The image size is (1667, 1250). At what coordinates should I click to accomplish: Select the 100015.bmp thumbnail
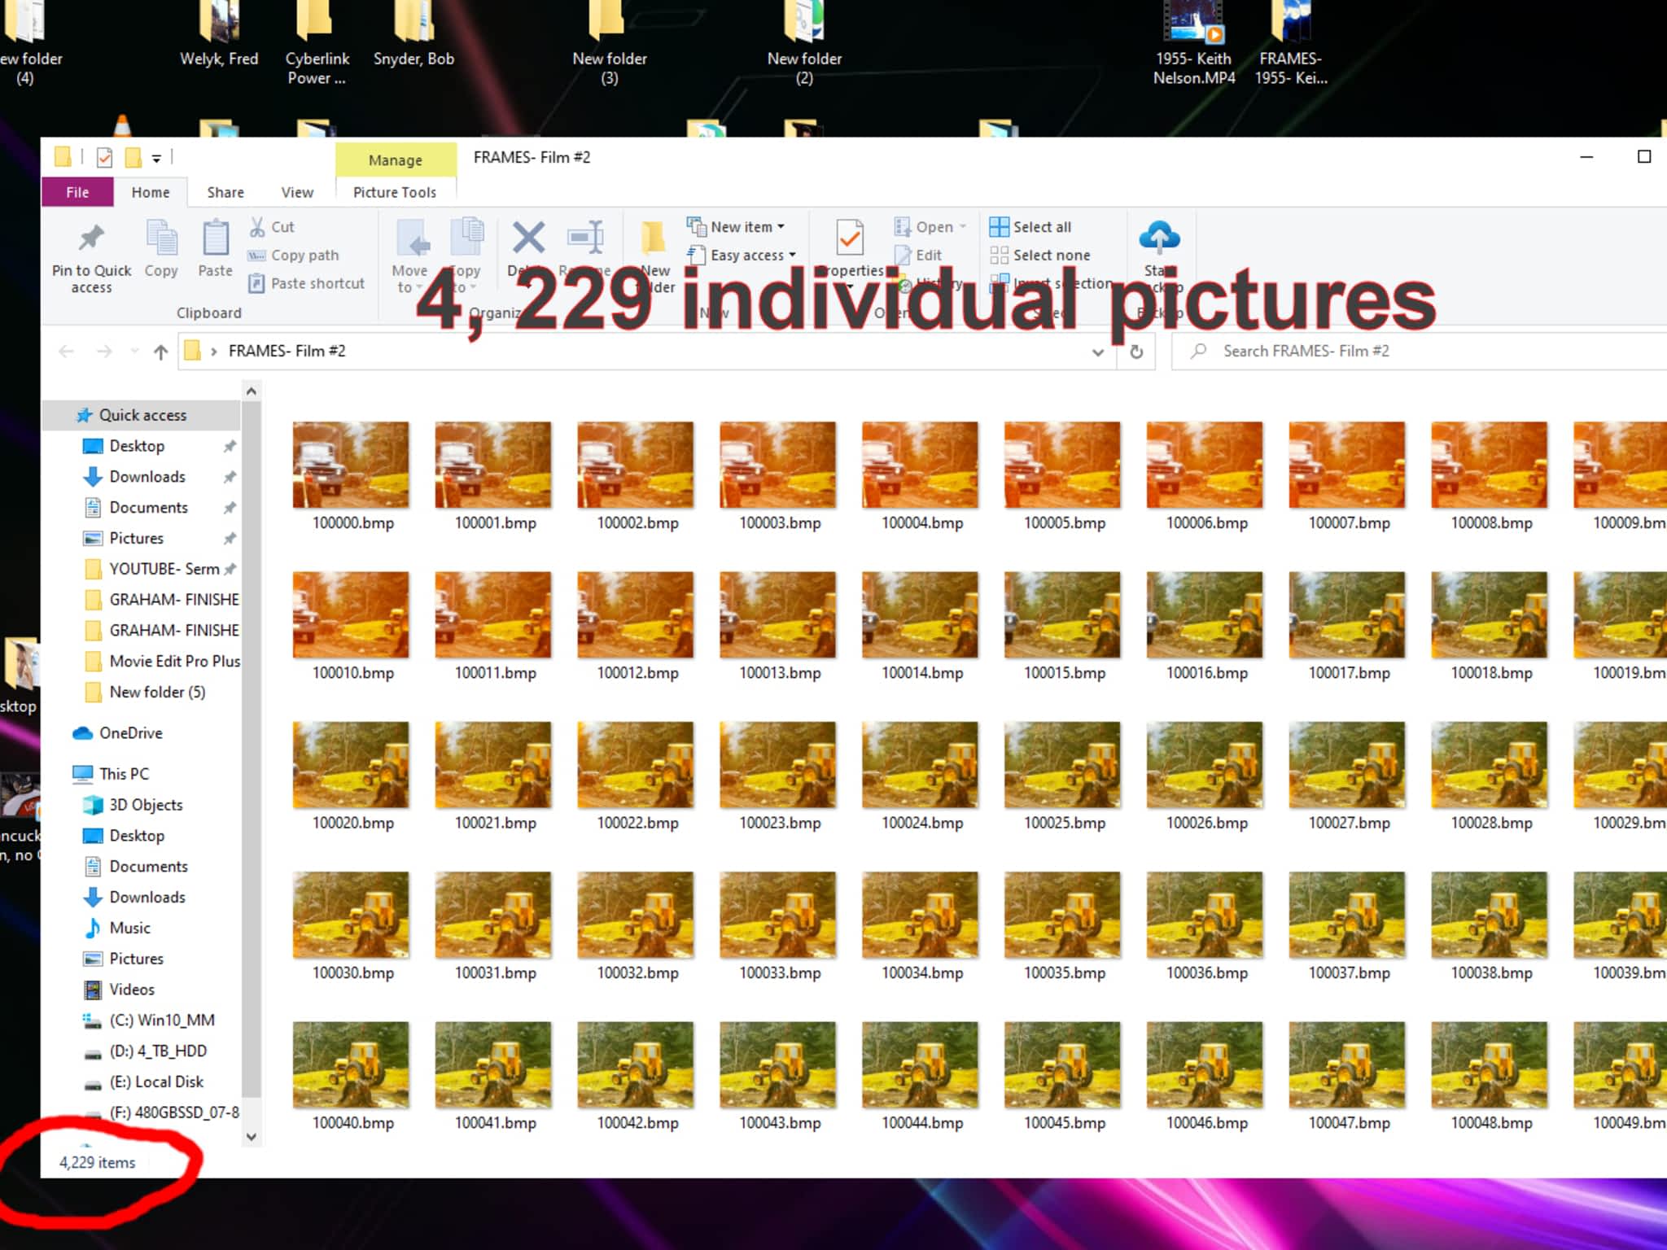point(1062,614)
